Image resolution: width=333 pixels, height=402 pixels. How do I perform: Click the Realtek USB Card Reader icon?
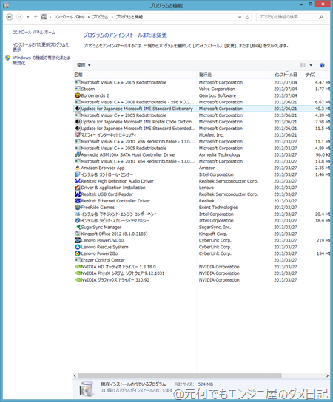78,194
